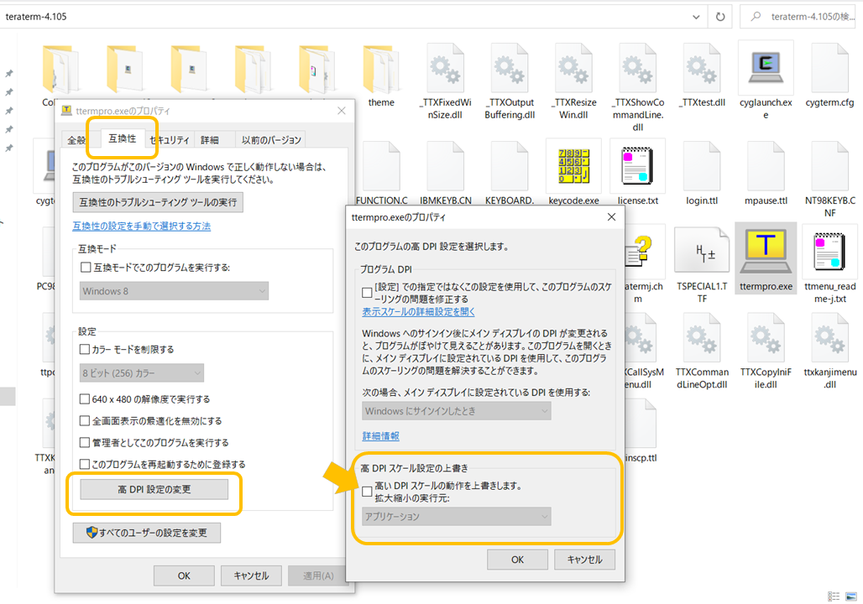863x604 pixels.
Task: Select the _TTXtest.dll file icon
Action: click(702, 68)
